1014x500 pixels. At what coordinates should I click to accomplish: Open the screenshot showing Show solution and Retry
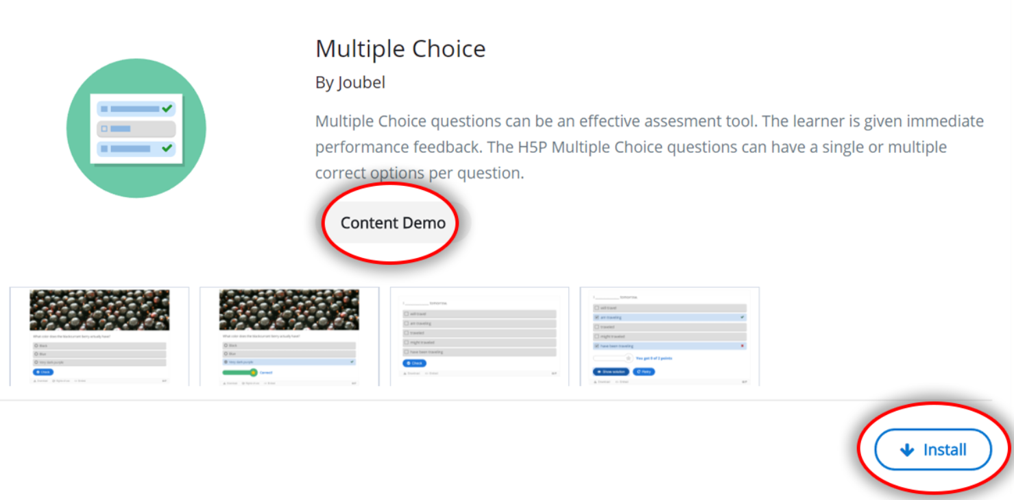pos(670,336)
